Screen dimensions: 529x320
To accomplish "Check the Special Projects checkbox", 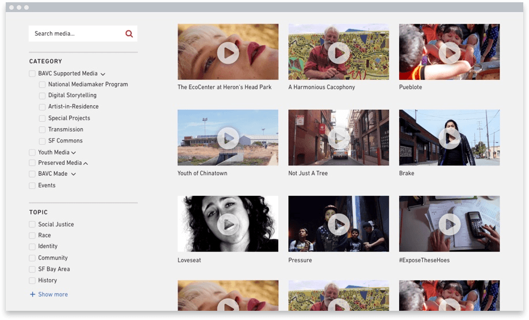I will coord(42,118).
